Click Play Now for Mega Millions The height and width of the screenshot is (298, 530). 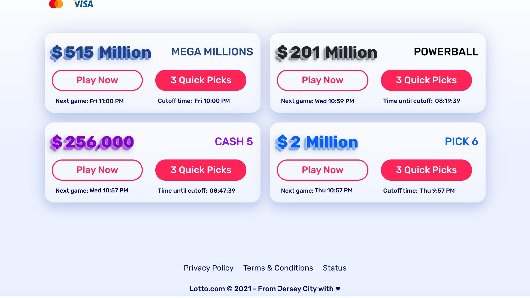(x=97, y=80)
